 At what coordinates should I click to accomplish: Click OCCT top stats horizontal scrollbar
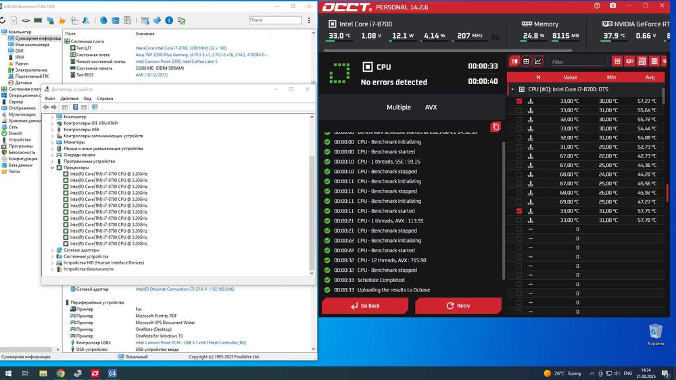[x=448, y=51]
